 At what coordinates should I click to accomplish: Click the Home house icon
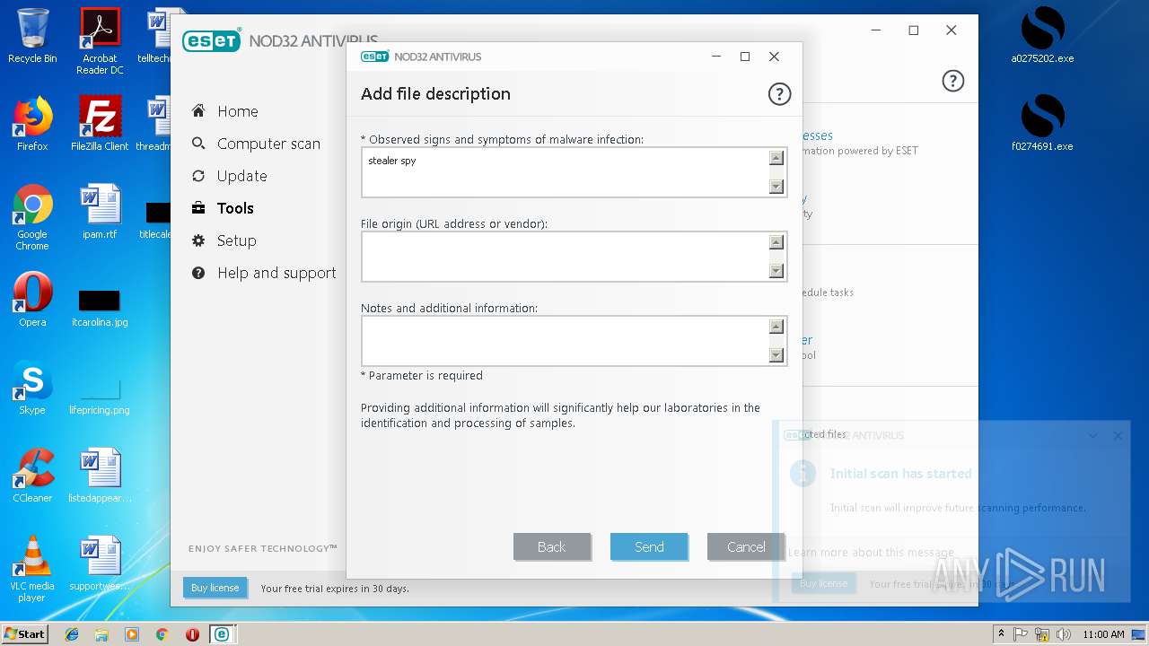coord(198,111)
